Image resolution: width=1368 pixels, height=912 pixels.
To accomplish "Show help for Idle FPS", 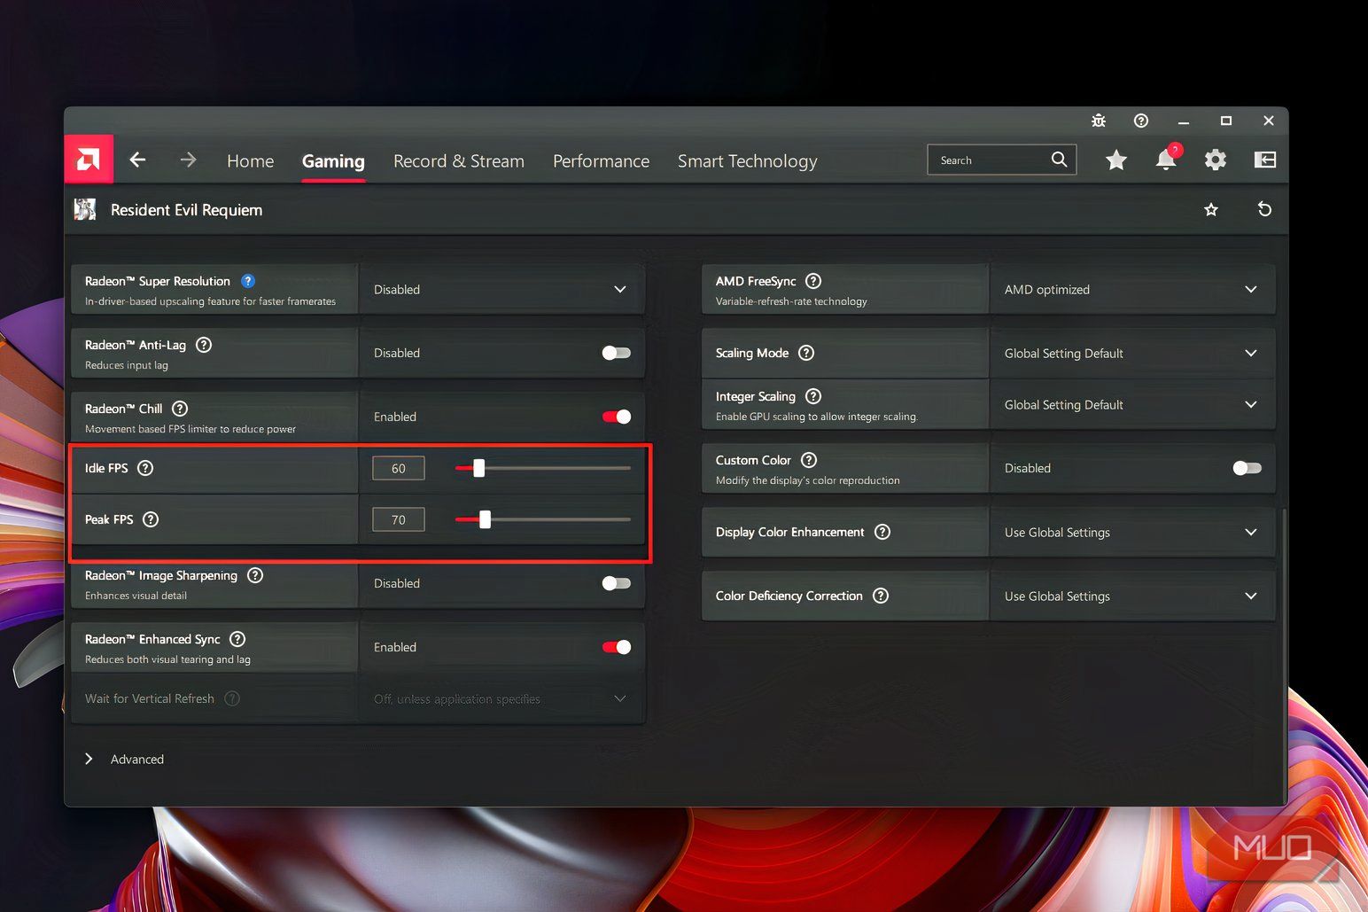I will point(145,468).
